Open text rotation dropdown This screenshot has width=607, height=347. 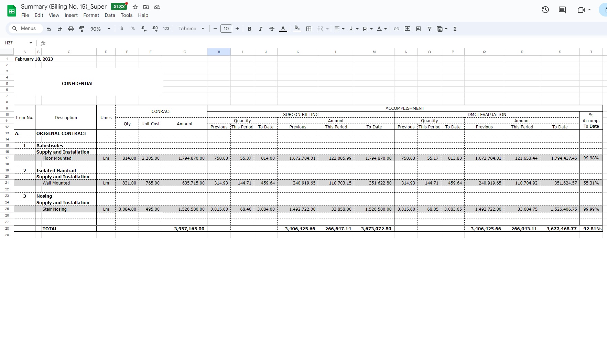382,29
